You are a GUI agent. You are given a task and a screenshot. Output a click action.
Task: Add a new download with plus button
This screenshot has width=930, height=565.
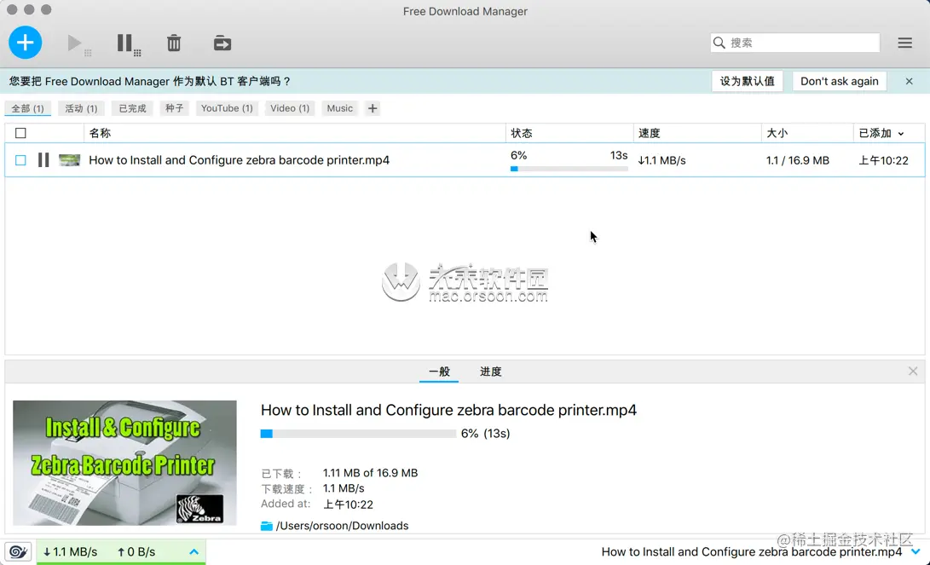point(25,43)
